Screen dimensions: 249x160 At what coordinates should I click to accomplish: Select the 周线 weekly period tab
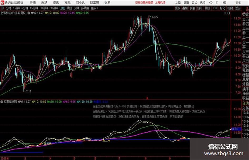[70, 8]
